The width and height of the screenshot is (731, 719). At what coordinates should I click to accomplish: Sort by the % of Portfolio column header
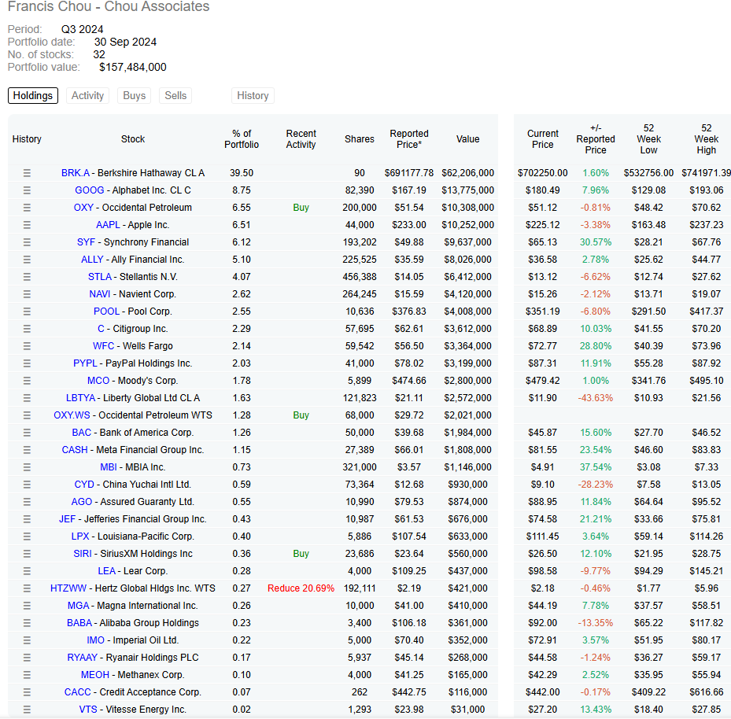click(242, 139)
